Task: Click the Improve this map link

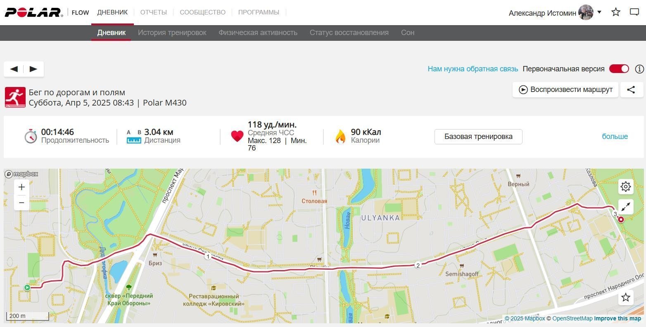Action: (617, 318)
